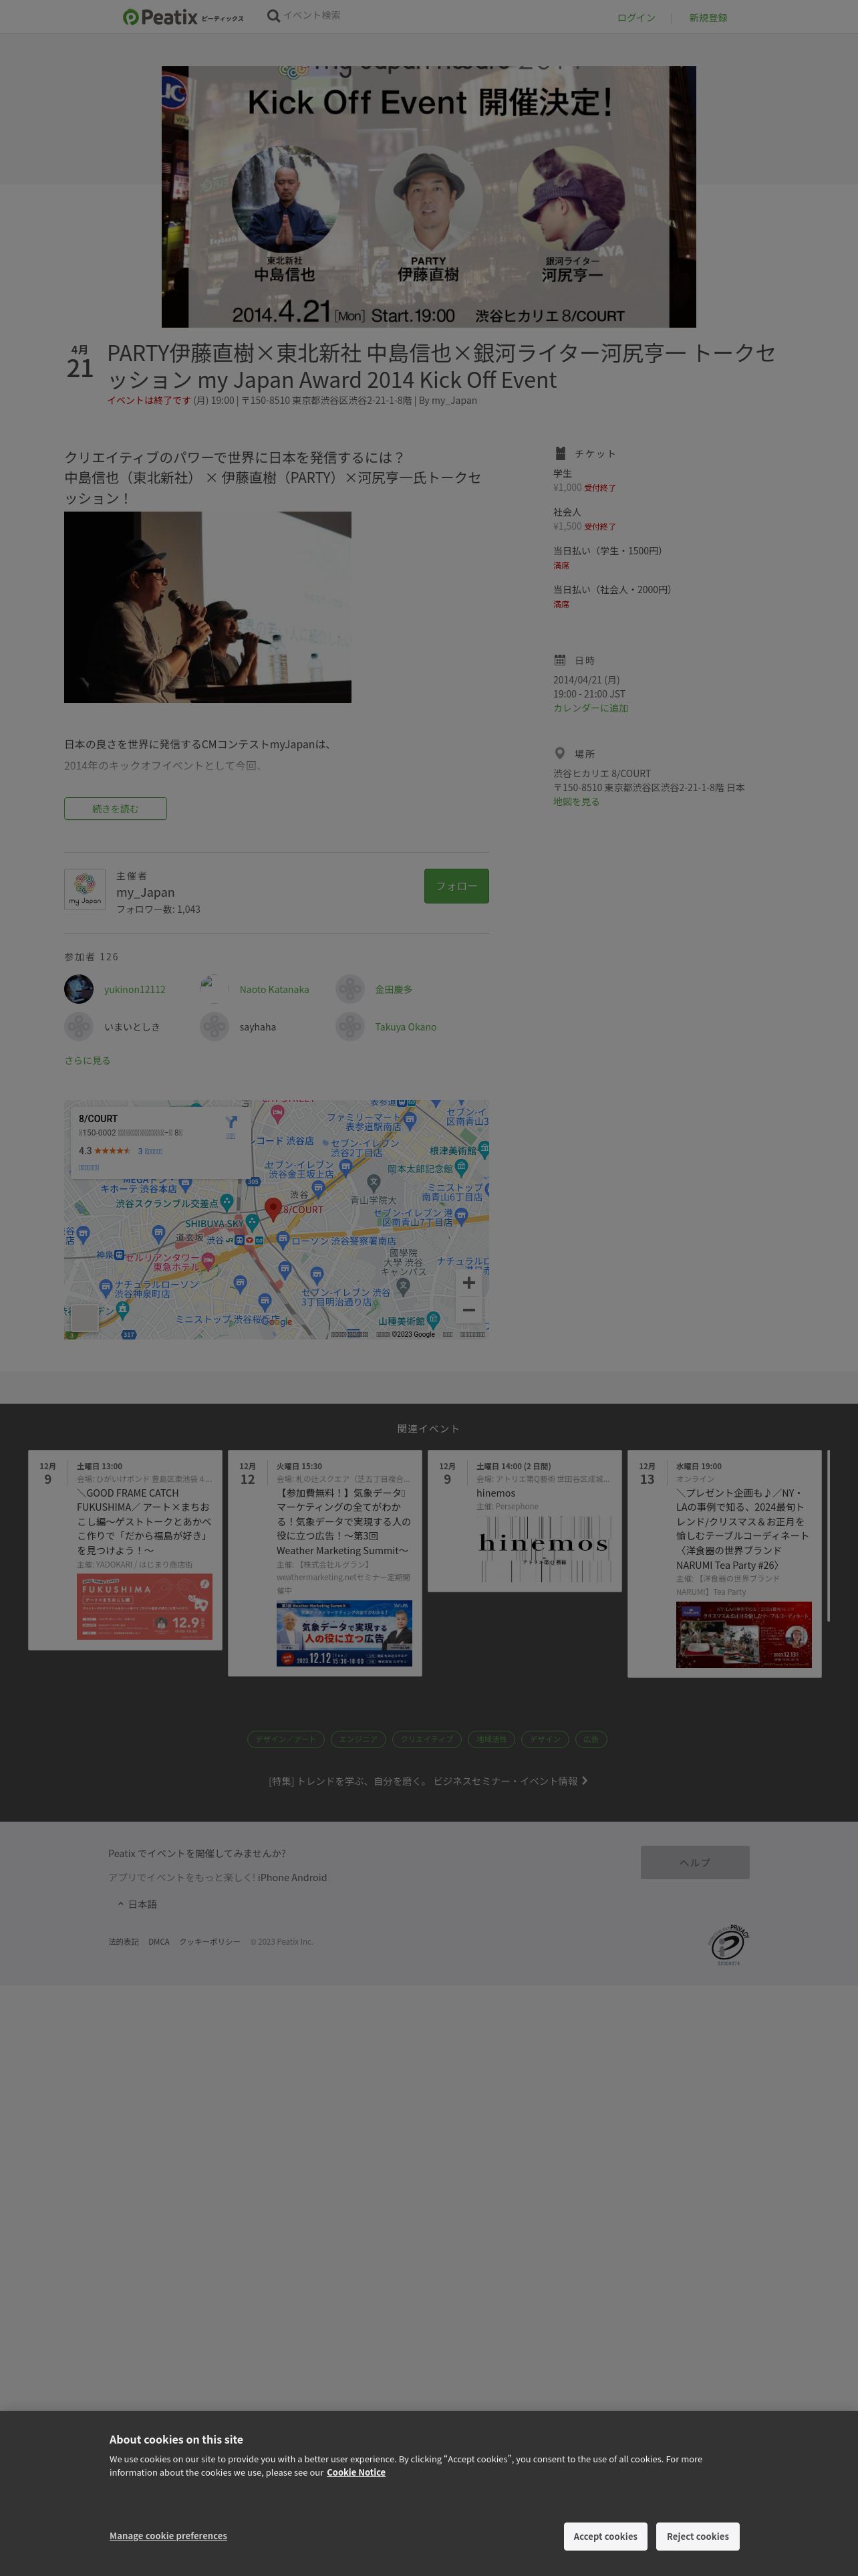The image size is (858, 2576).
Task: Follow organizer with the フォロー button
Action: [456, 886]
